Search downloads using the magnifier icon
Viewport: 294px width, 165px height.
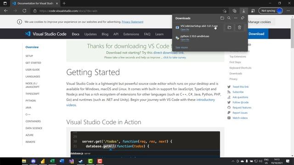tap(229, 18)
